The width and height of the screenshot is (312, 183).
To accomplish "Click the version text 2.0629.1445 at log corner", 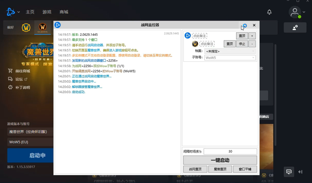I will pos(171,33).
